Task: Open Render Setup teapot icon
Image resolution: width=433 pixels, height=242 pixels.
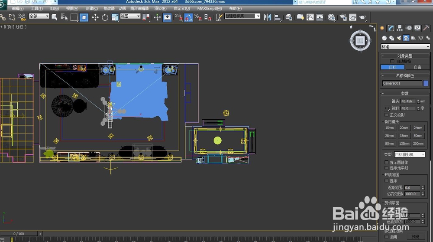Action: [343, 17]
